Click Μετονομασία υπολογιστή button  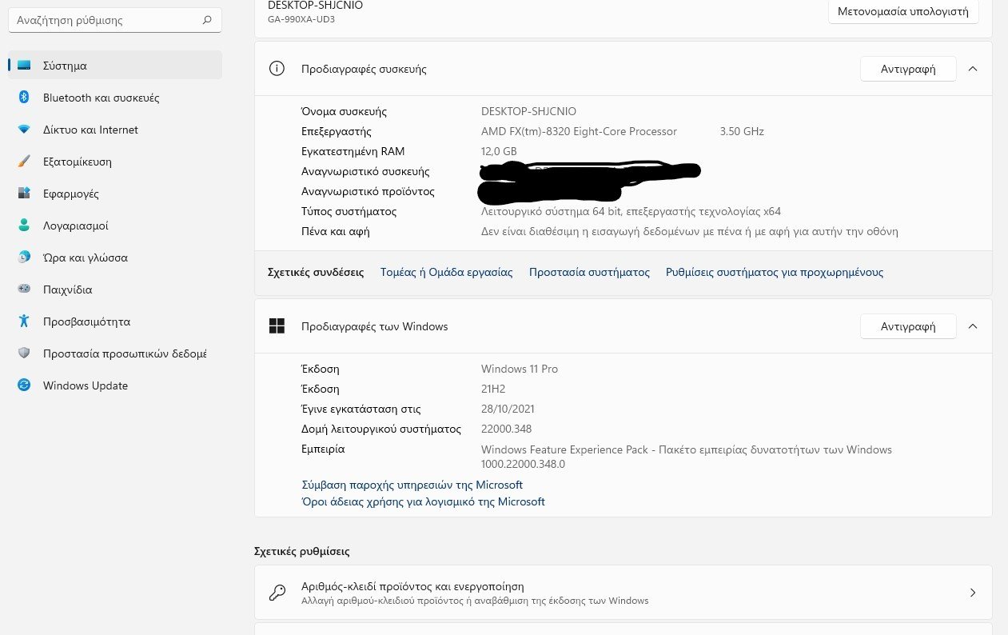(x=903, y=11)
